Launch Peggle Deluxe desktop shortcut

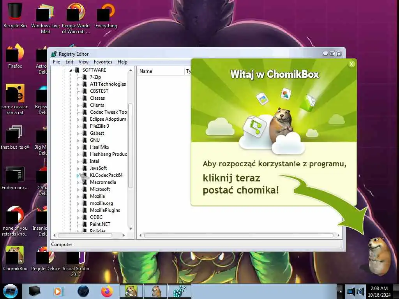(x=45, y=259)
